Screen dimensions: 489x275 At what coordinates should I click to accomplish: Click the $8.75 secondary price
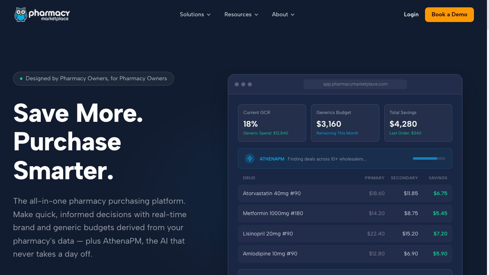tap(411, 213)
